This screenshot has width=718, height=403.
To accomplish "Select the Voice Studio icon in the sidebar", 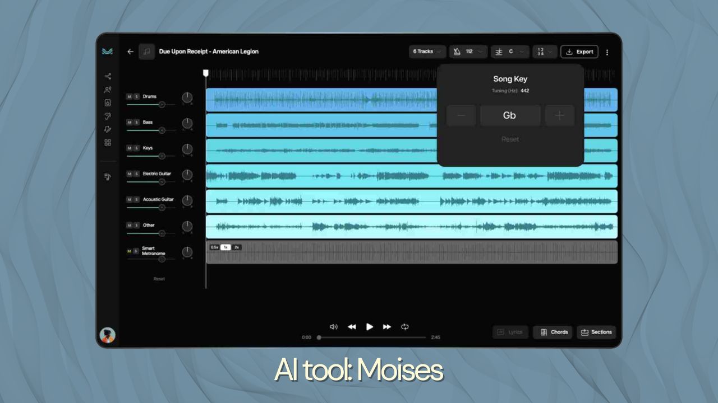I will pyautogui.click(x=108, y=90).
